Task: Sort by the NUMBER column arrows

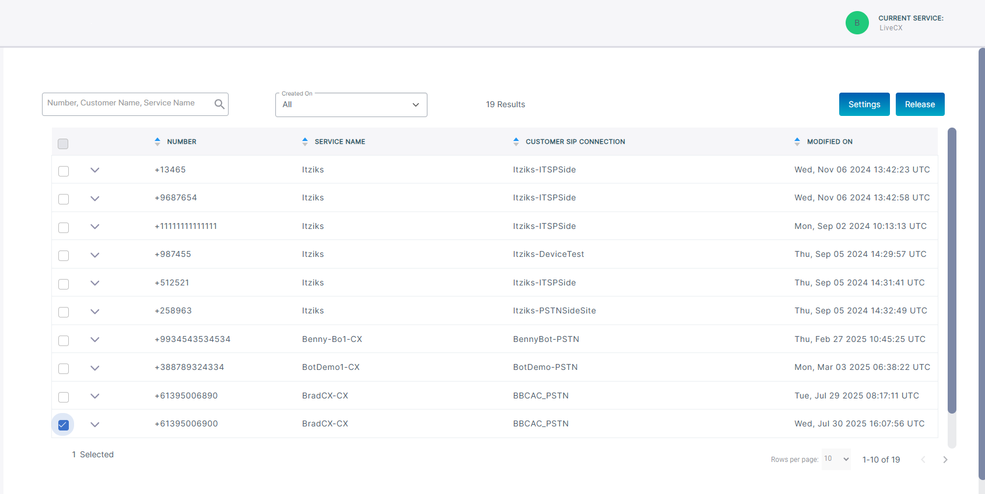Action: (157, 142)
